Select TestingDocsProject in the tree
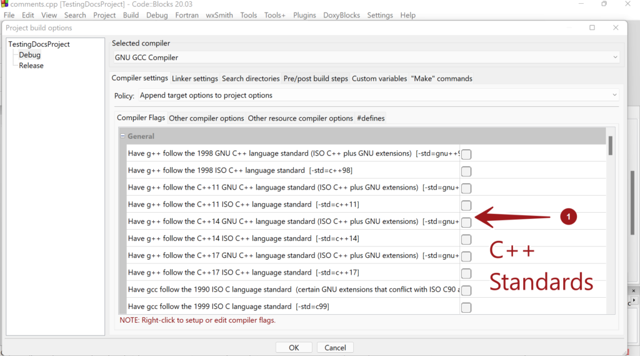 pyautogui.click(x=39, y=44)
